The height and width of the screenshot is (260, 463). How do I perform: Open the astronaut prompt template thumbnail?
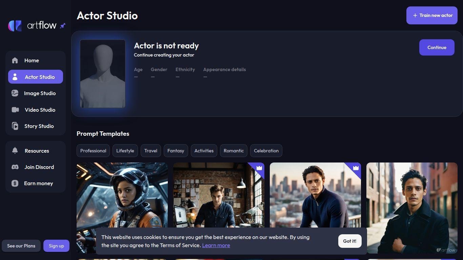coord(122,195)
